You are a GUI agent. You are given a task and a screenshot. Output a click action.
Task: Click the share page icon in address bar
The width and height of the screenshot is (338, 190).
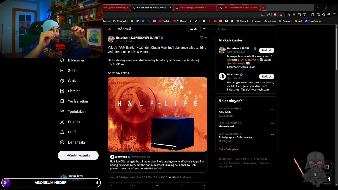269,15
